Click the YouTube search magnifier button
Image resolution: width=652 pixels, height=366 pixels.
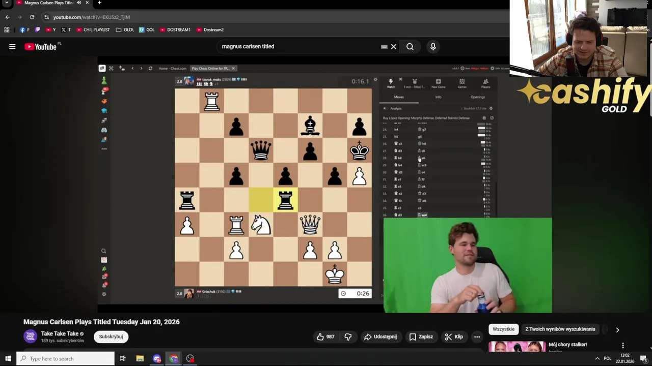click(x=410, y=47)
